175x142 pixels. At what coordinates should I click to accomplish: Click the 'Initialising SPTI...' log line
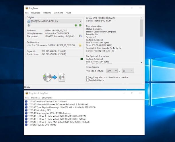(x=40, y=110)
